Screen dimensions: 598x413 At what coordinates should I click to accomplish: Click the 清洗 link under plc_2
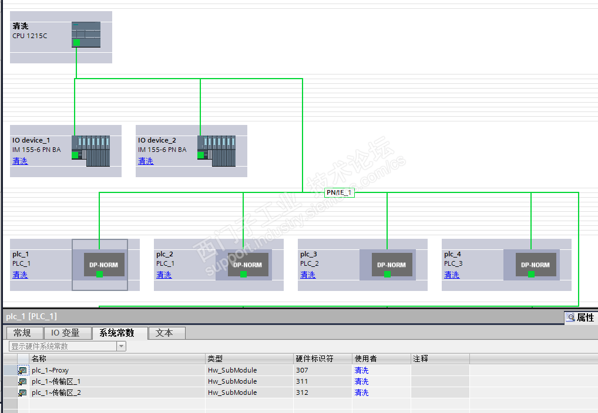164,275
